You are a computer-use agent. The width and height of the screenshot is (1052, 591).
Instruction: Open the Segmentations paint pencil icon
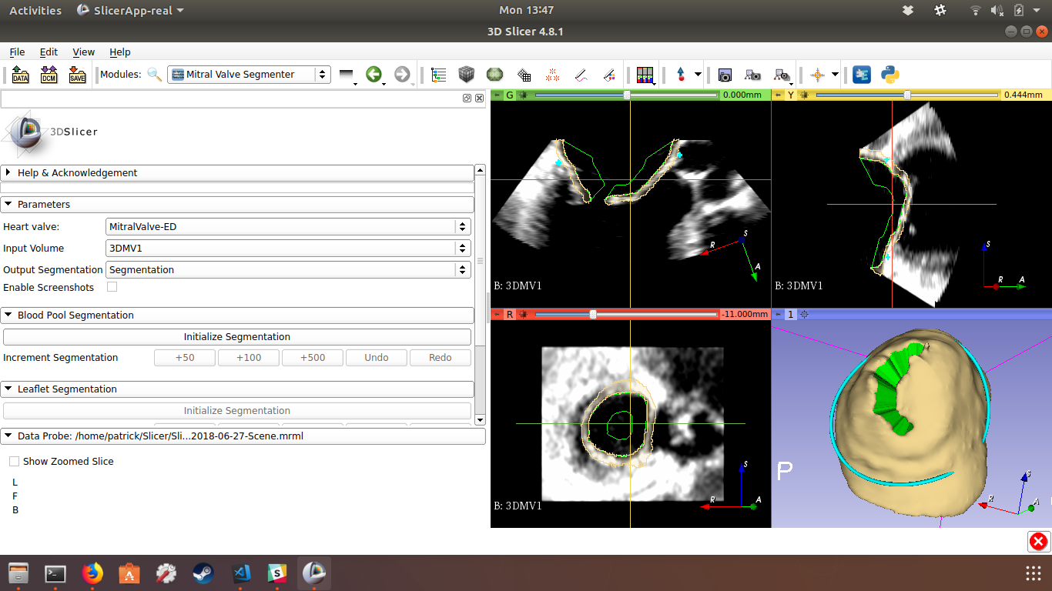608,75
